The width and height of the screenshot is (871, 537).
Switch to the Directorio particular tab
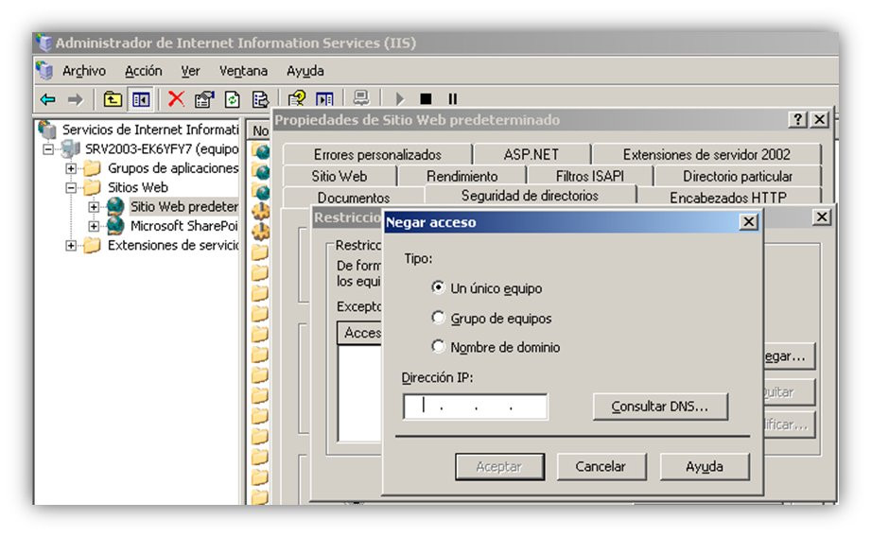pyautogui.click(x=737, y=176)
